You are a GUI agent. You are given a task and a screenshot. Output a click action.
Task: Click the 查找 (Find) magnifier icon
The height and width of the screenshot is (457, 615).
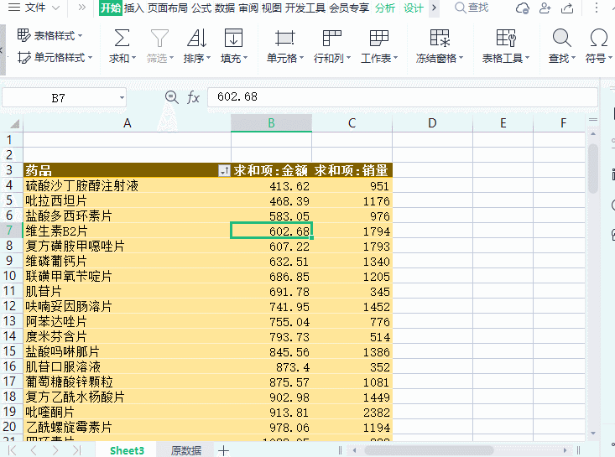click(x=560, y=39)
